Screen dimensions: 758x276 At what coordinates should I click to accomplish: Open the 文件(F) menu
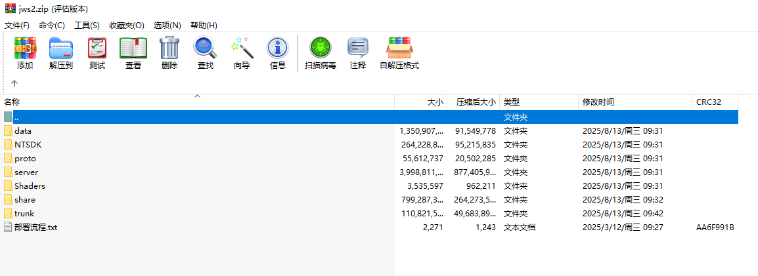coord(17,25)
